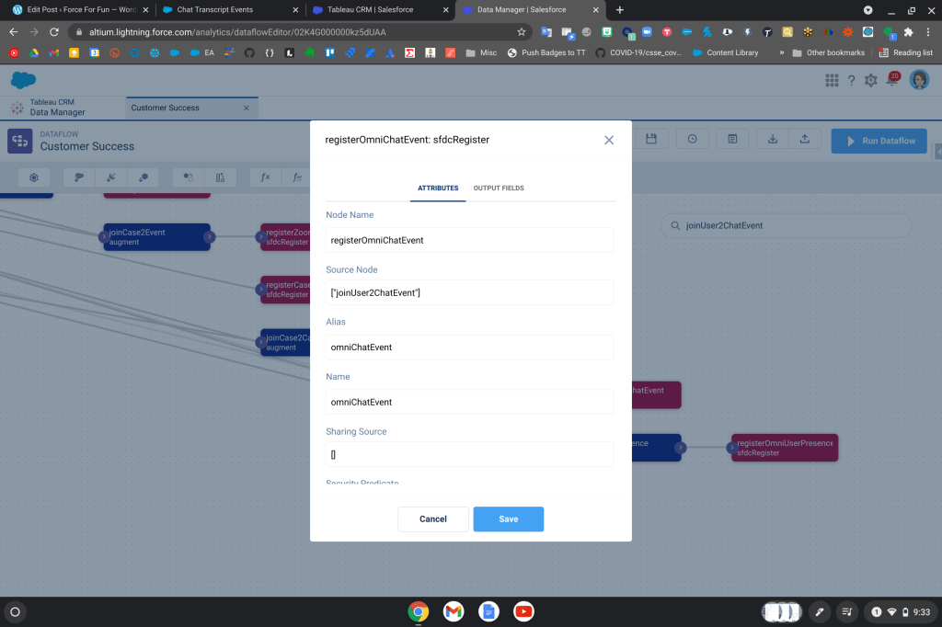Open the Salesforce app launcher grid

pyautogui.click(x=832, y=81)
